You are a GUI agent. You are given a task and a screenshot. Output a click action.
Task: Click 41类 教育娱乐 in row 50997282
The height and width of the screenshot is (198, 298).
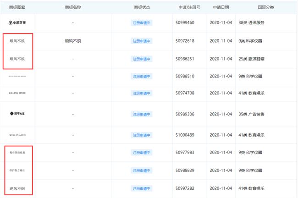[x=251, y=188]
